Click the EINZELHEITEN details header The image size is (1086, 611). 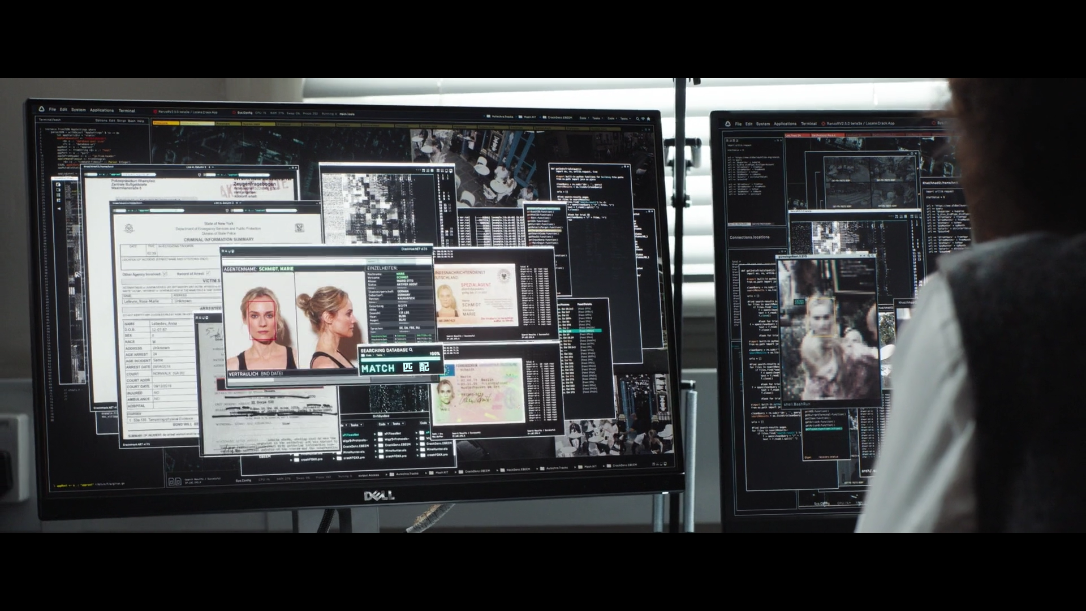point(382,268)
